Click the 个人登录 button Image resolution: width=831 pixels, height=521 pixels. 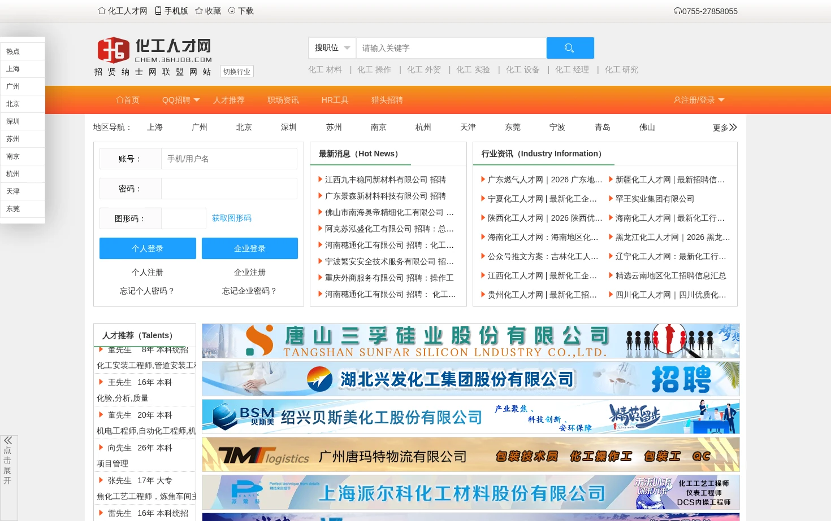(x=148, y=248)
